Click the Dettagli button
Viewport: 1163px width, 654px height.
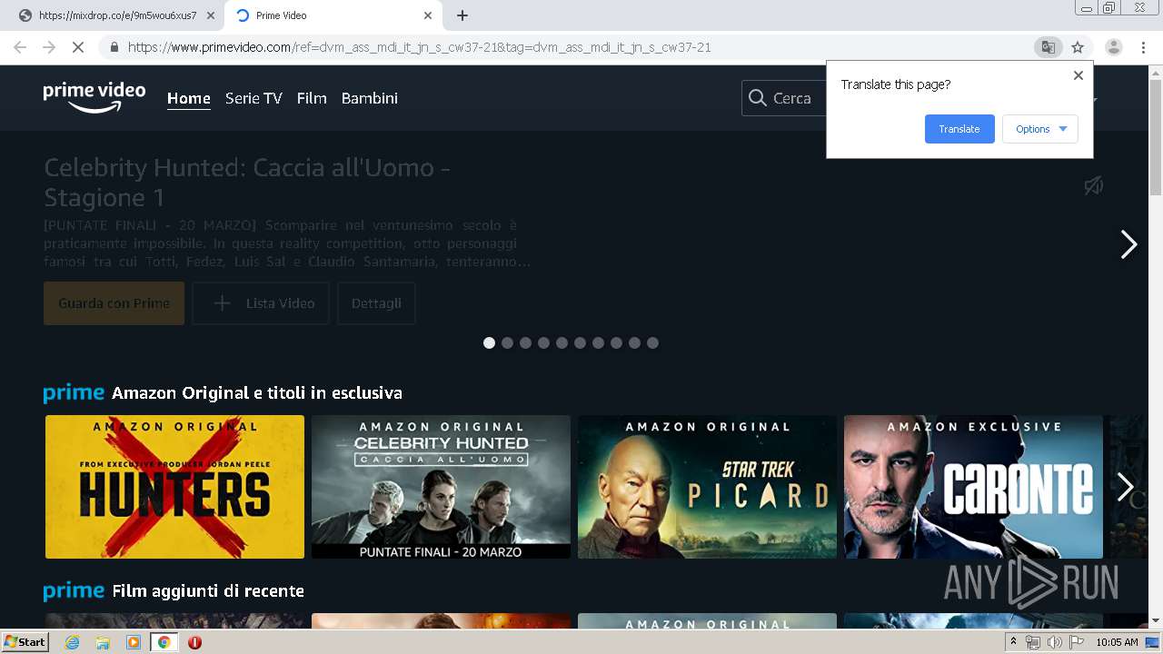click(x=376, y=303)
